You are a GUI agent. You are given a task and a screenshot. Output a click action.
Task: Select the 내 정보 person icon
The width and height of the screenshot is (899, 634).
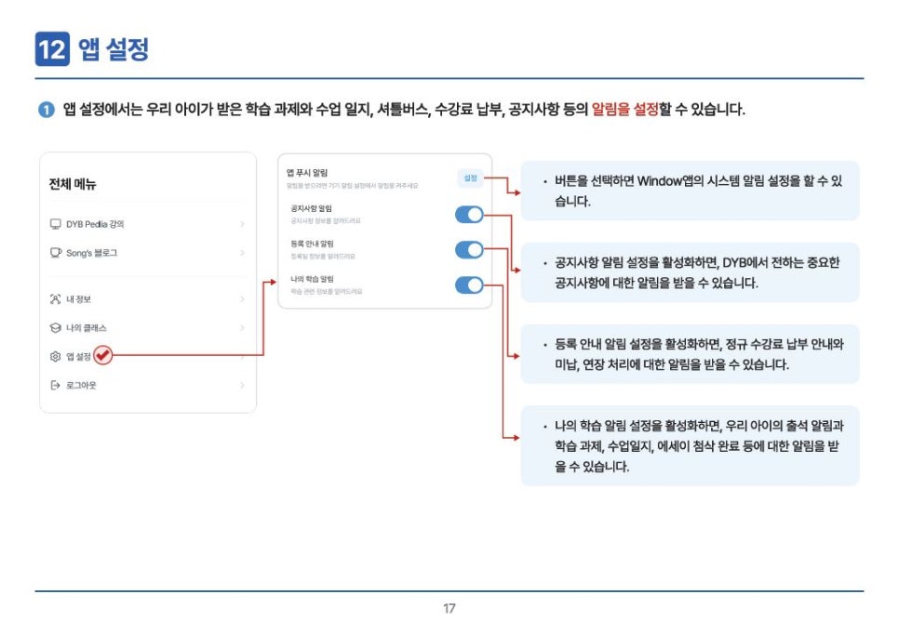point(54,298)
